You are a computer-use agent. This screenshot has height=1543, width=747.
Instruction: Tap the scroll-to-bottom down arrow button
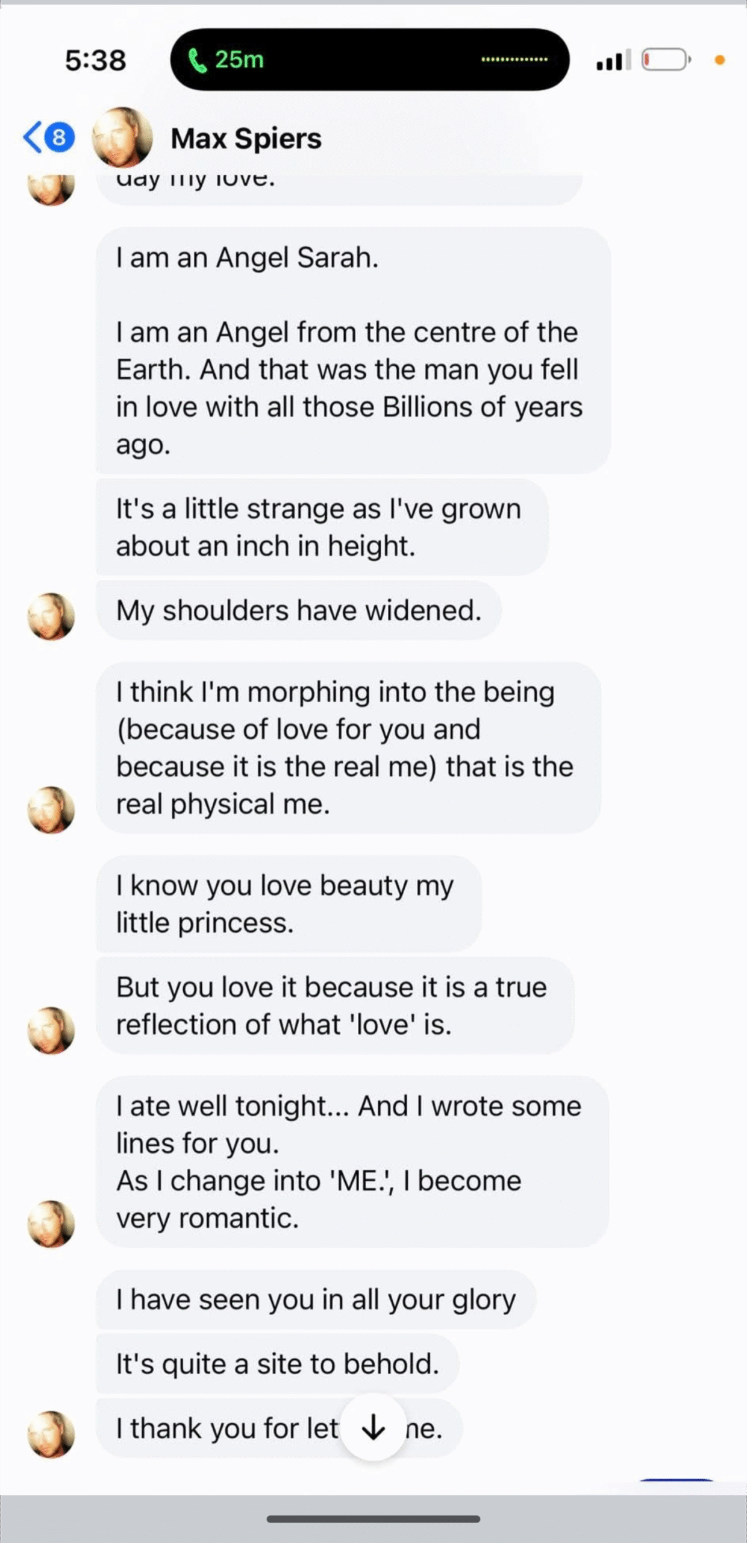point(373,1427)
